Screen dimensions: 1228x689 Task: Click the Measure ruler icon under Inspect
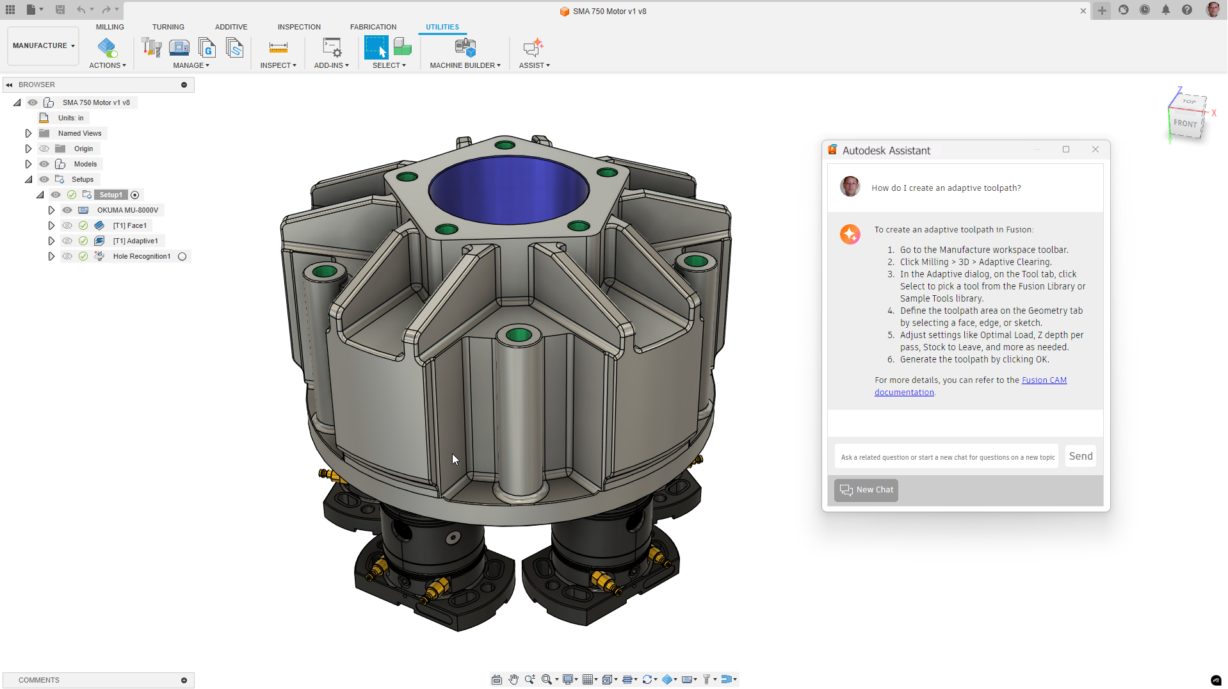pyautogui.click(x=278, y=48)
